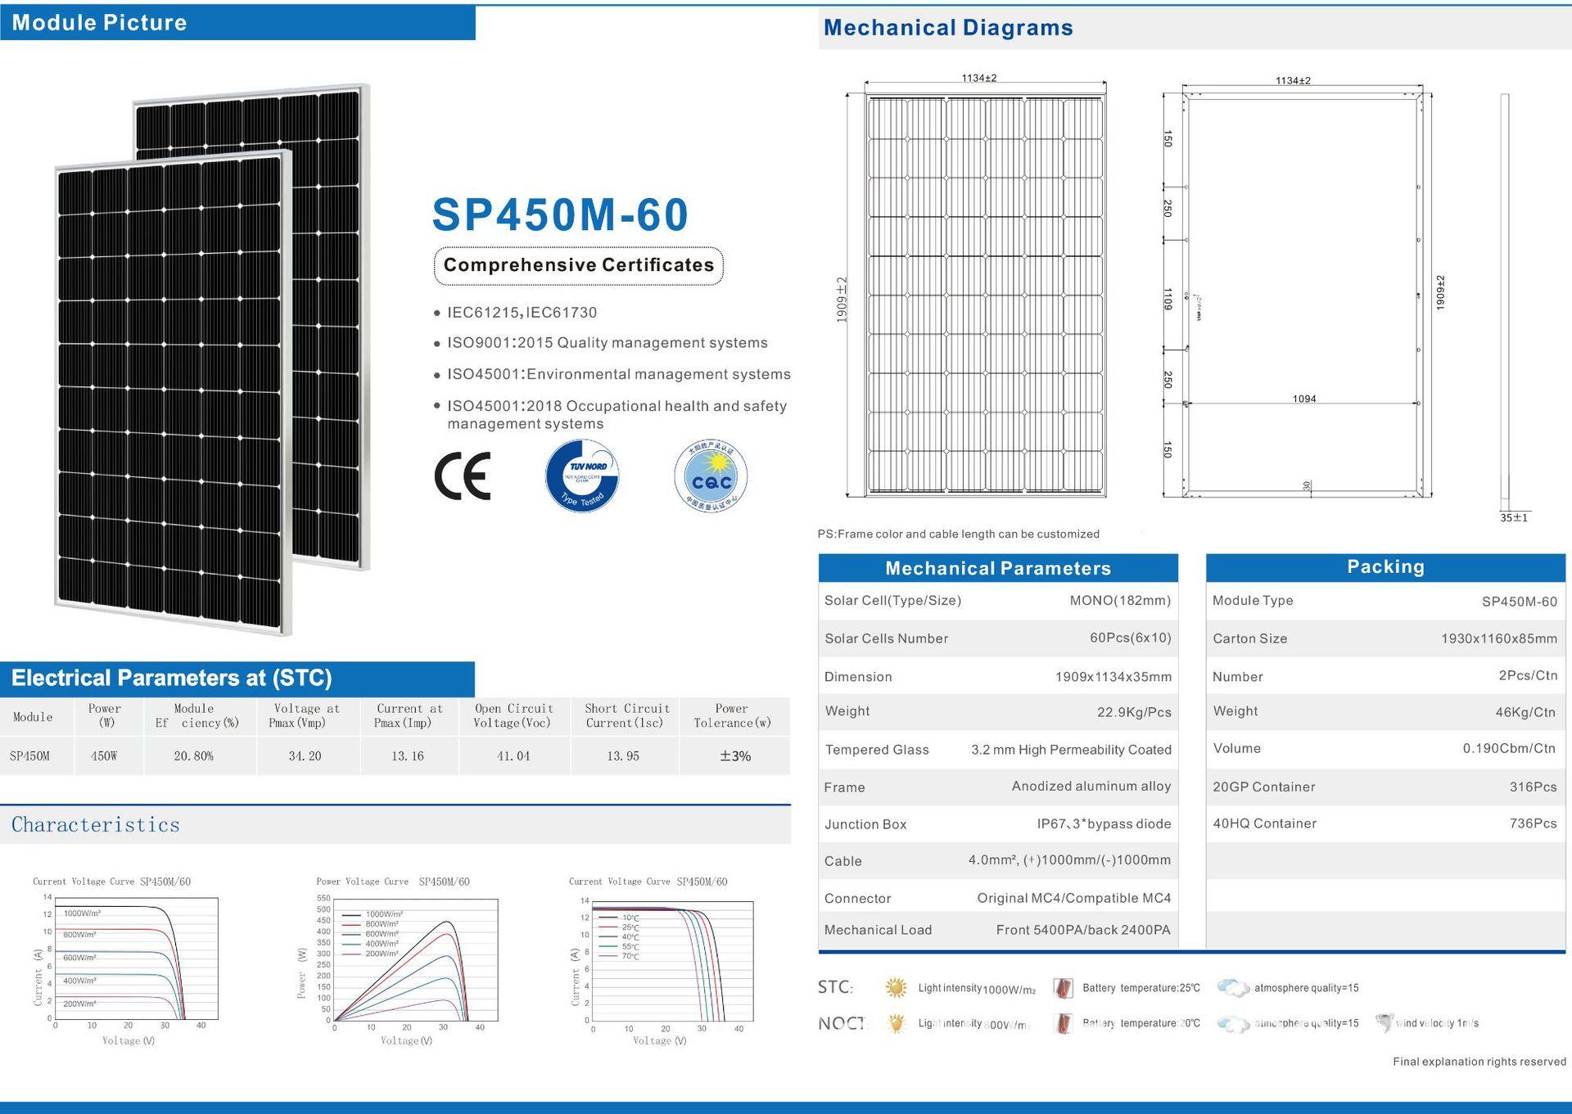Click the NOCT light intensity sun icon

click(x=897, y=1023)
